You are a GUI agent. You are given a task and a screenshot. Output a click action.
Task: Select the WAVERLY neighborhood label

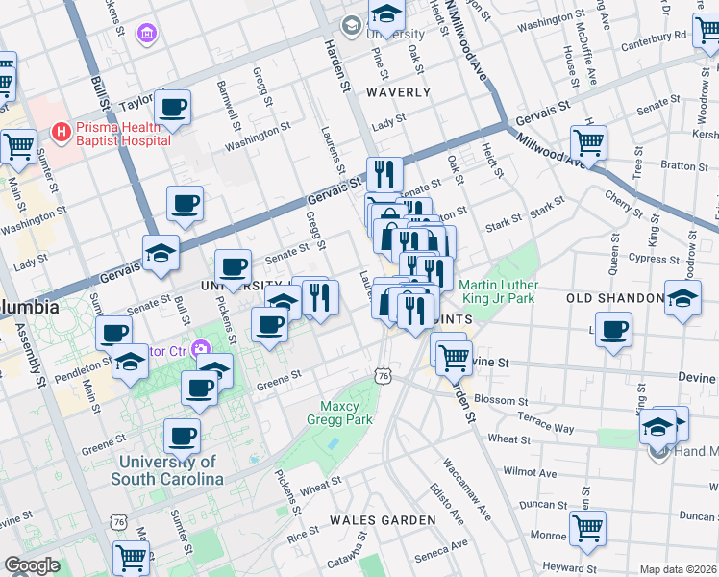pos(399,92)
